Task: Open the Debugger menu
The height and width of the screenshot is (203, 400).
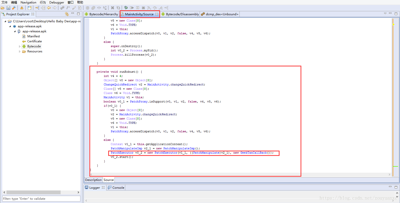Action: pos(57,2)
